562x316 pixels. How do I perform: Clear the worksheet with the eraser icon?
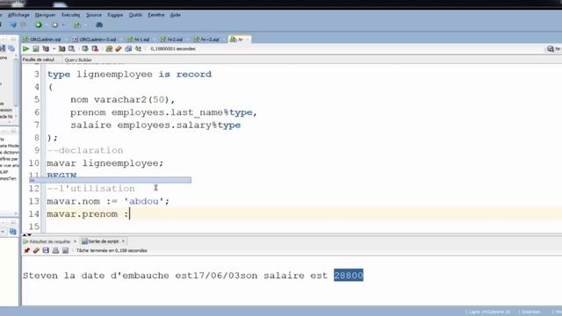(x=119, y=49)
